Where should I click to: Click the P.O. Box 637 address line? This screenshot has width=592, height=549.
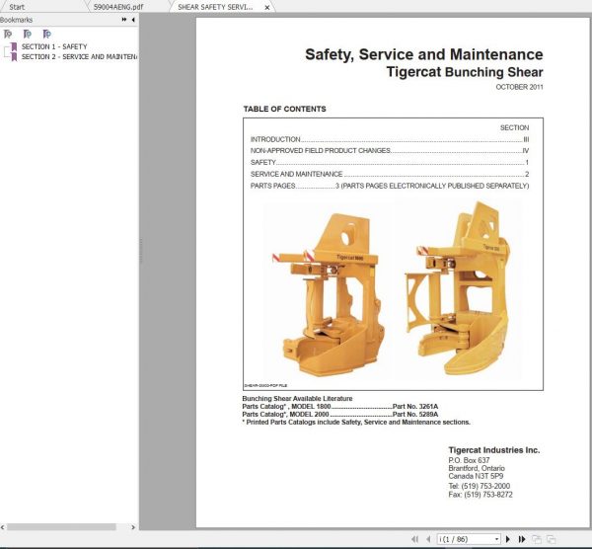tap(469, 460)
